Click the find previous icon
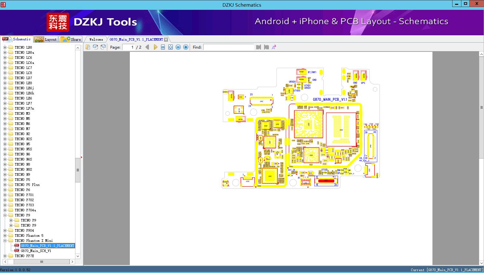This screenshot has width=484, height=273. tap(258, 47)
